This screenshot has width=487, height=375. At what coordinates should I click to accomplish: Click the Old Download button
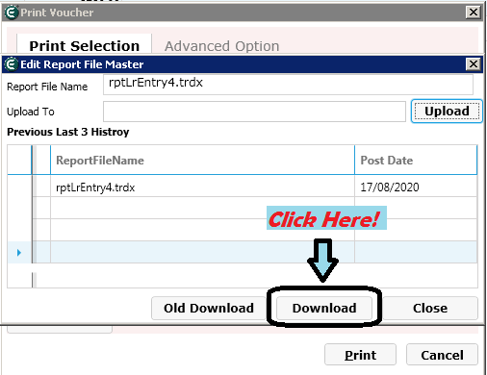pyautogui.click(x=209, y=308)
